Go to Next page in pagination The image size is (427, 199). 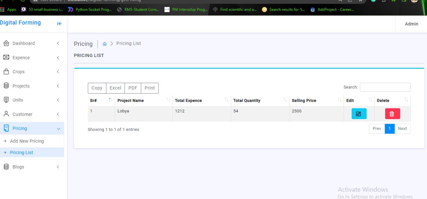[402, 129]
